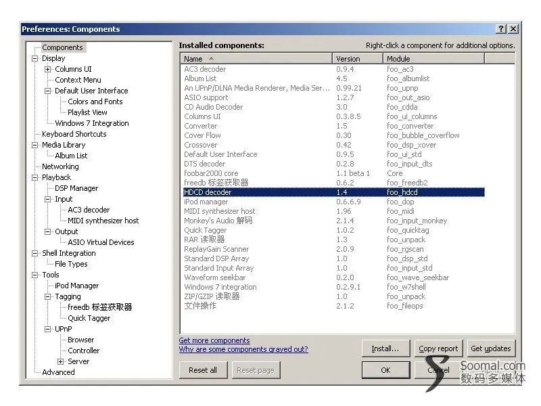Select the Waveform seekbar component
Viewport: 541px width, 406px height.
point(333,277)
